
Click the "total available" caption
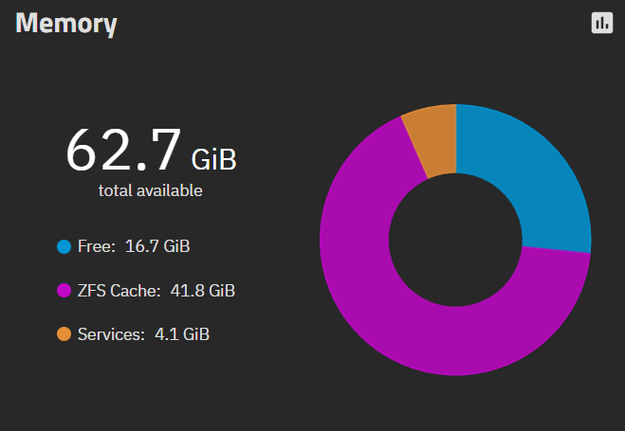click(151, 190)
